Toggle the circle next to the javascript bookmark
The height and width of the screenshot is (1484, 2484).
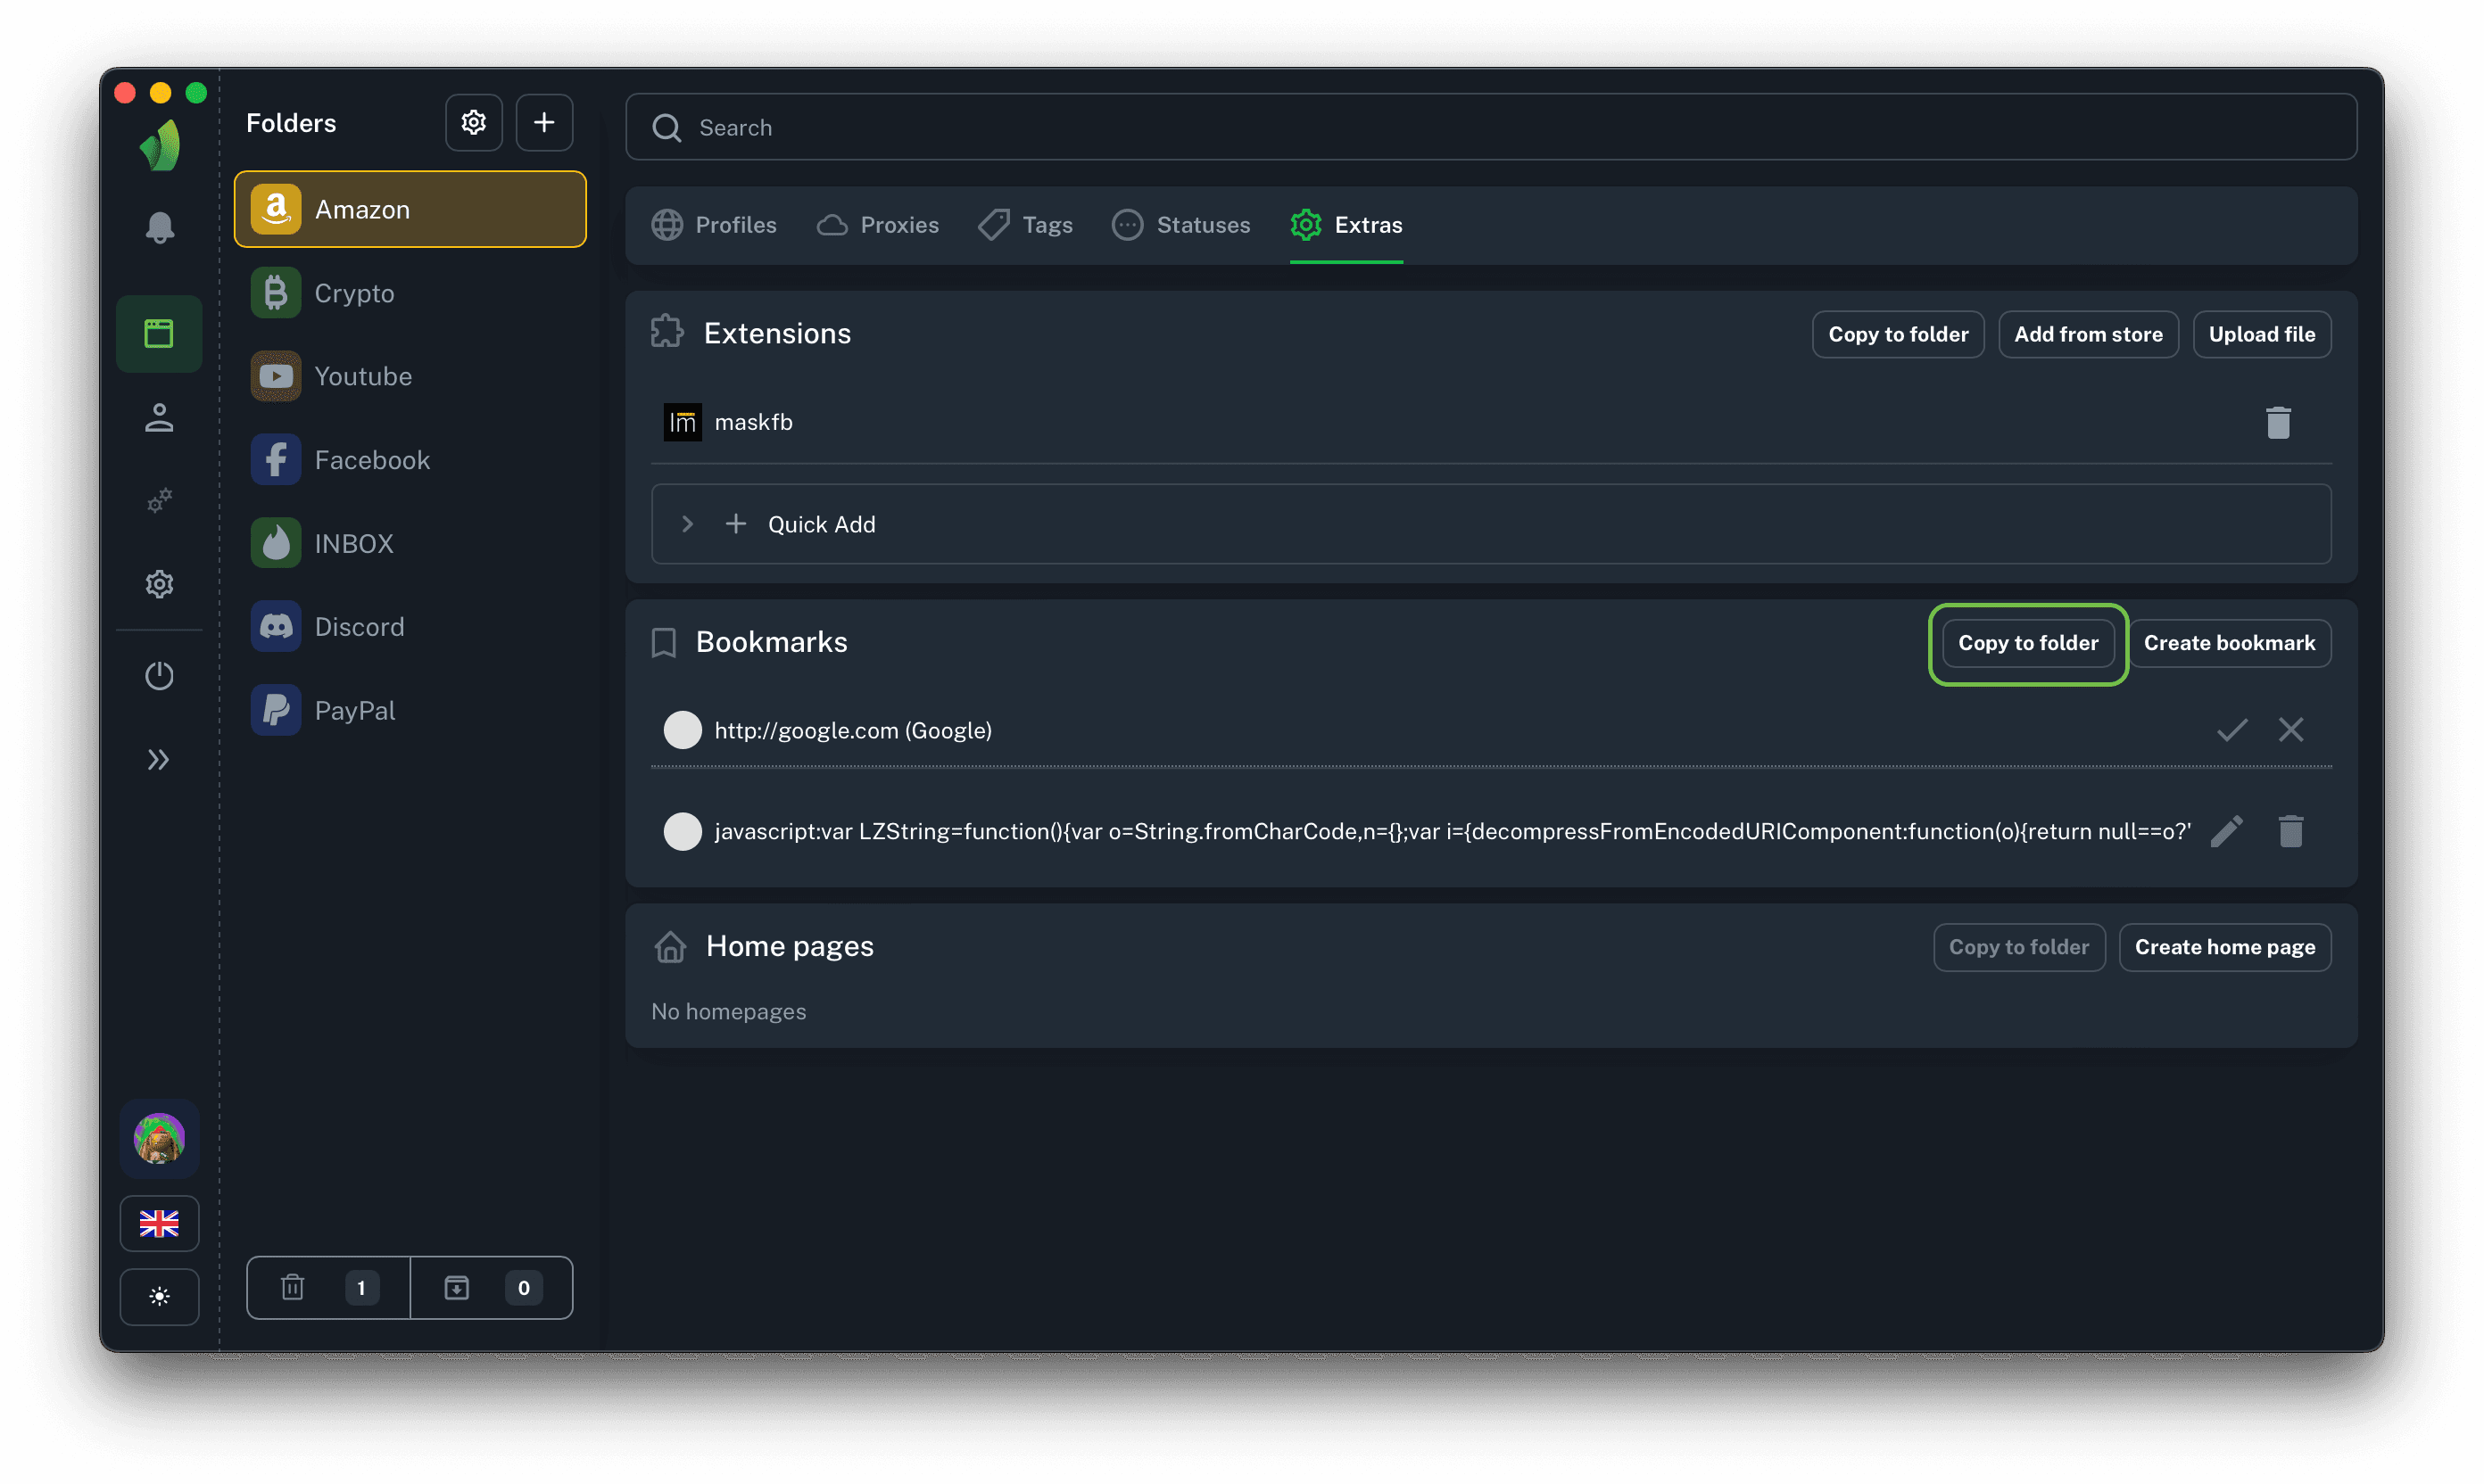[x=683, y=831]
